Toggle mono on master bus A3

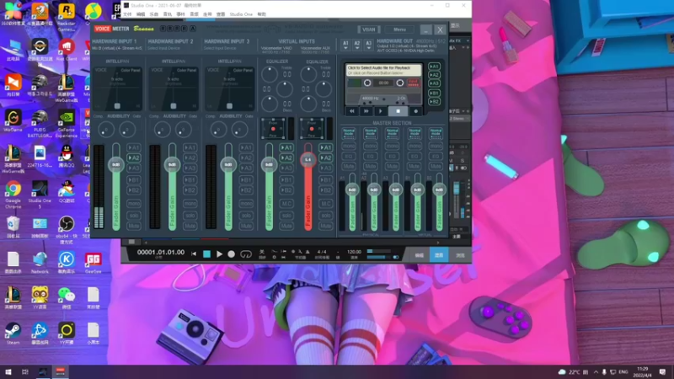tap(392, 146)
